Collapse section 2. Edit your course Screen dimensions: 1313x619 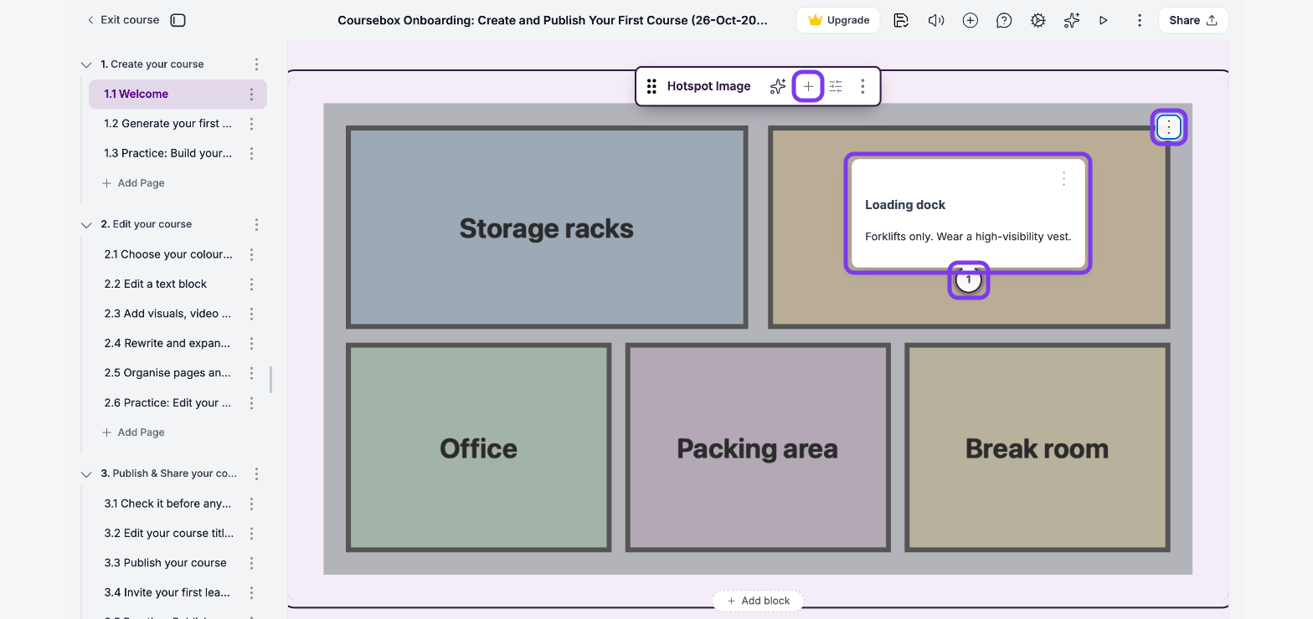pos(85,225)
